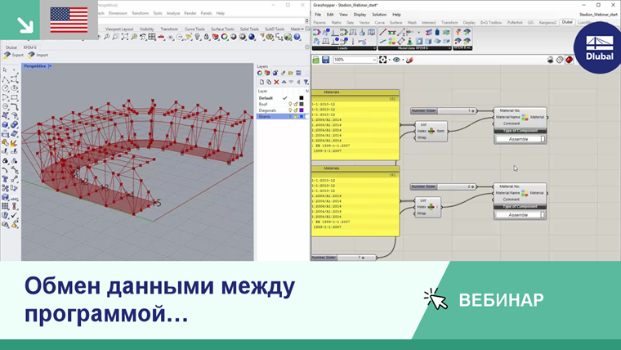Click the Default layer black color swatch

(x=302, y=98)
